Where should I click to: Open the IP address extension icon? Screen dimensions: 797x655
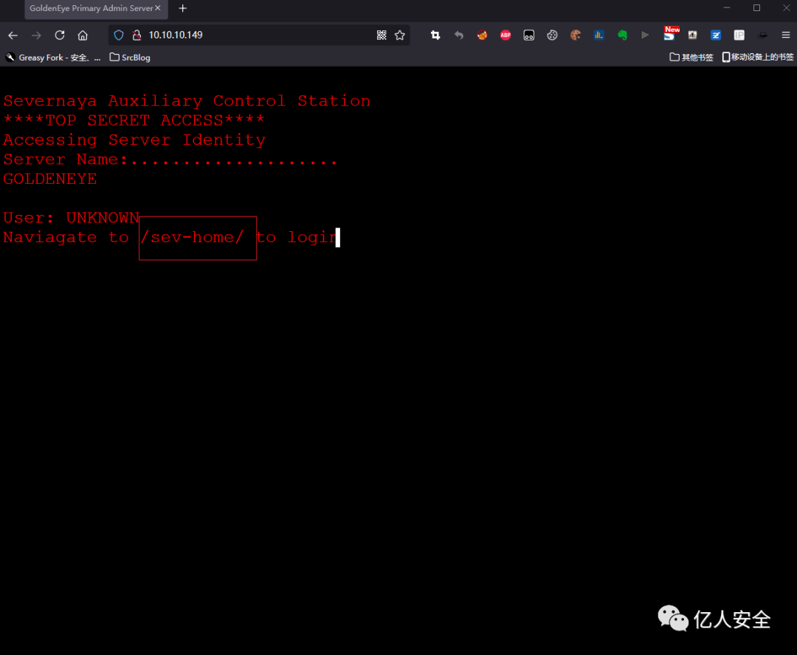click(739, 35)
